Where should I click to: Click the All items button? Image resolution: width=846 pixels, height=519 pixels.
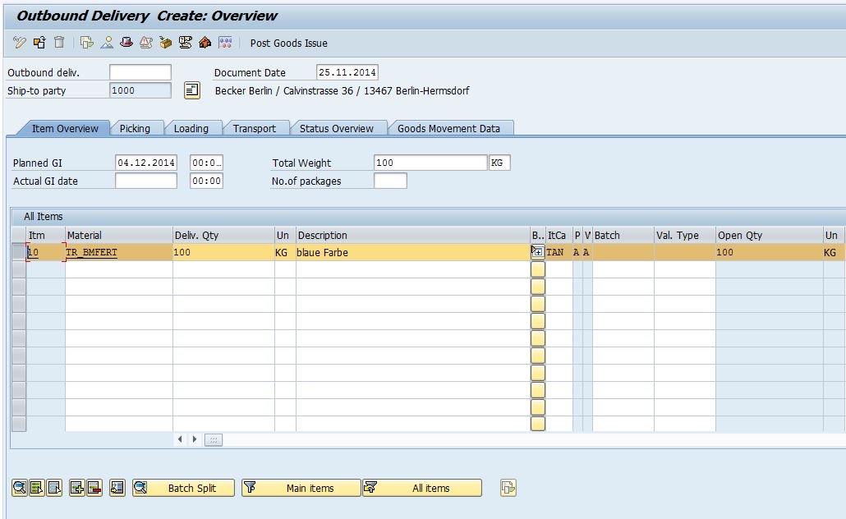tap(422, 488)
